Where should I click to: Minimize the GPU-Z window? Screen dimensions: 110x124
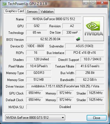pos(86,3)
